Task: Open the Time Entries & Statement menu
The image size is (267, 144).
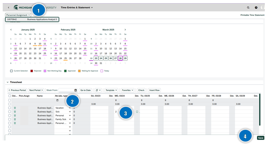Action: pos(77,7)
